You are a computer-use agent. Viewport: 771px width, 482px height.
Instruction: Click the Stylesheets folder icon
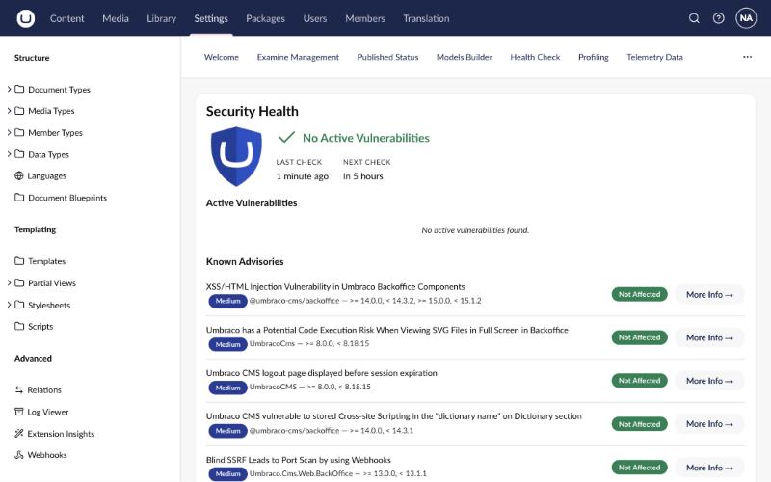point(19,305)
